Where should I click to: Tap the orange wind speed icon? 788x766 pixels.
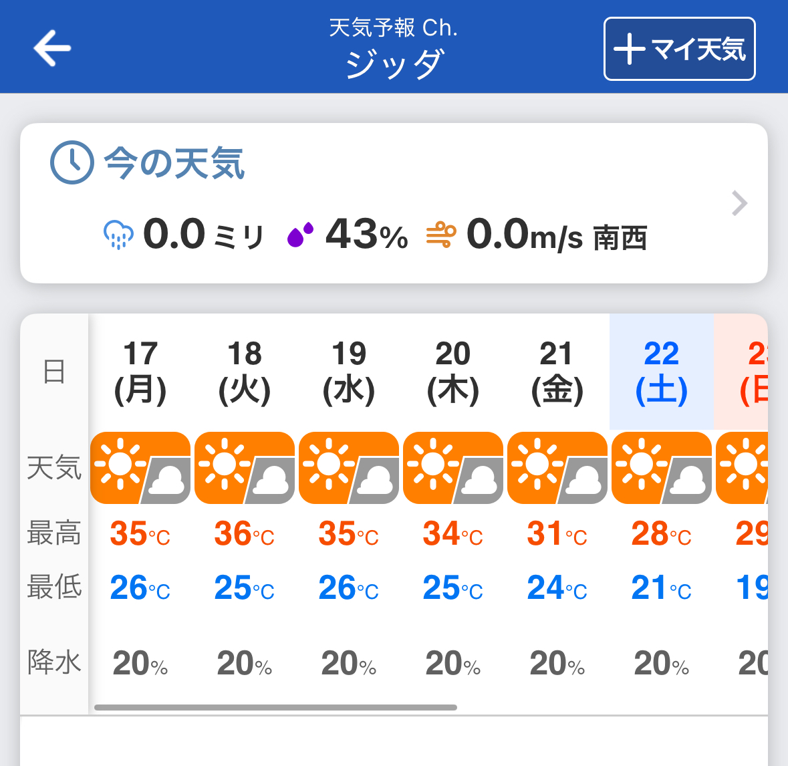click(441, 235)
